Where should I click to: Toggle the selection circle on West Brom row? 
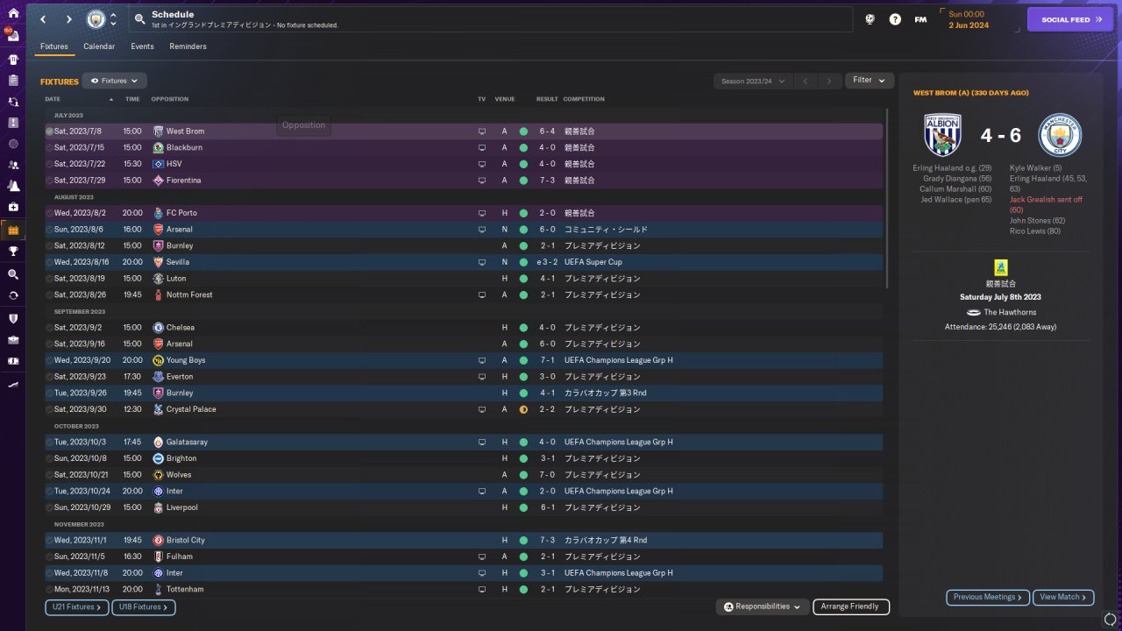pyautogui.click(x=50, y=131)
